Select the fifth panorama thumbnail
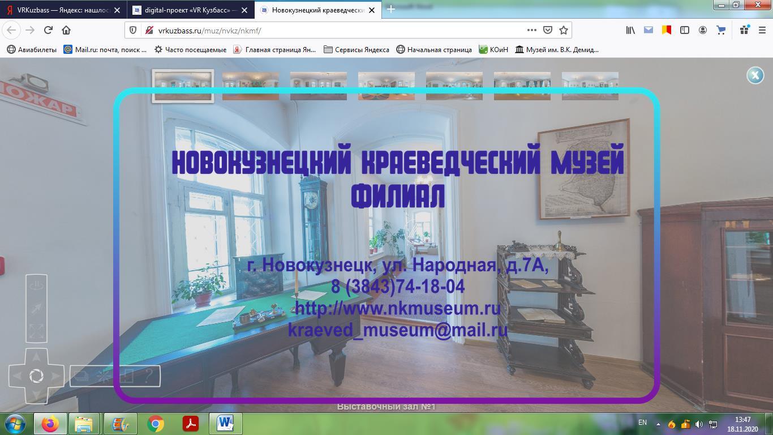 tap(454, 86)
